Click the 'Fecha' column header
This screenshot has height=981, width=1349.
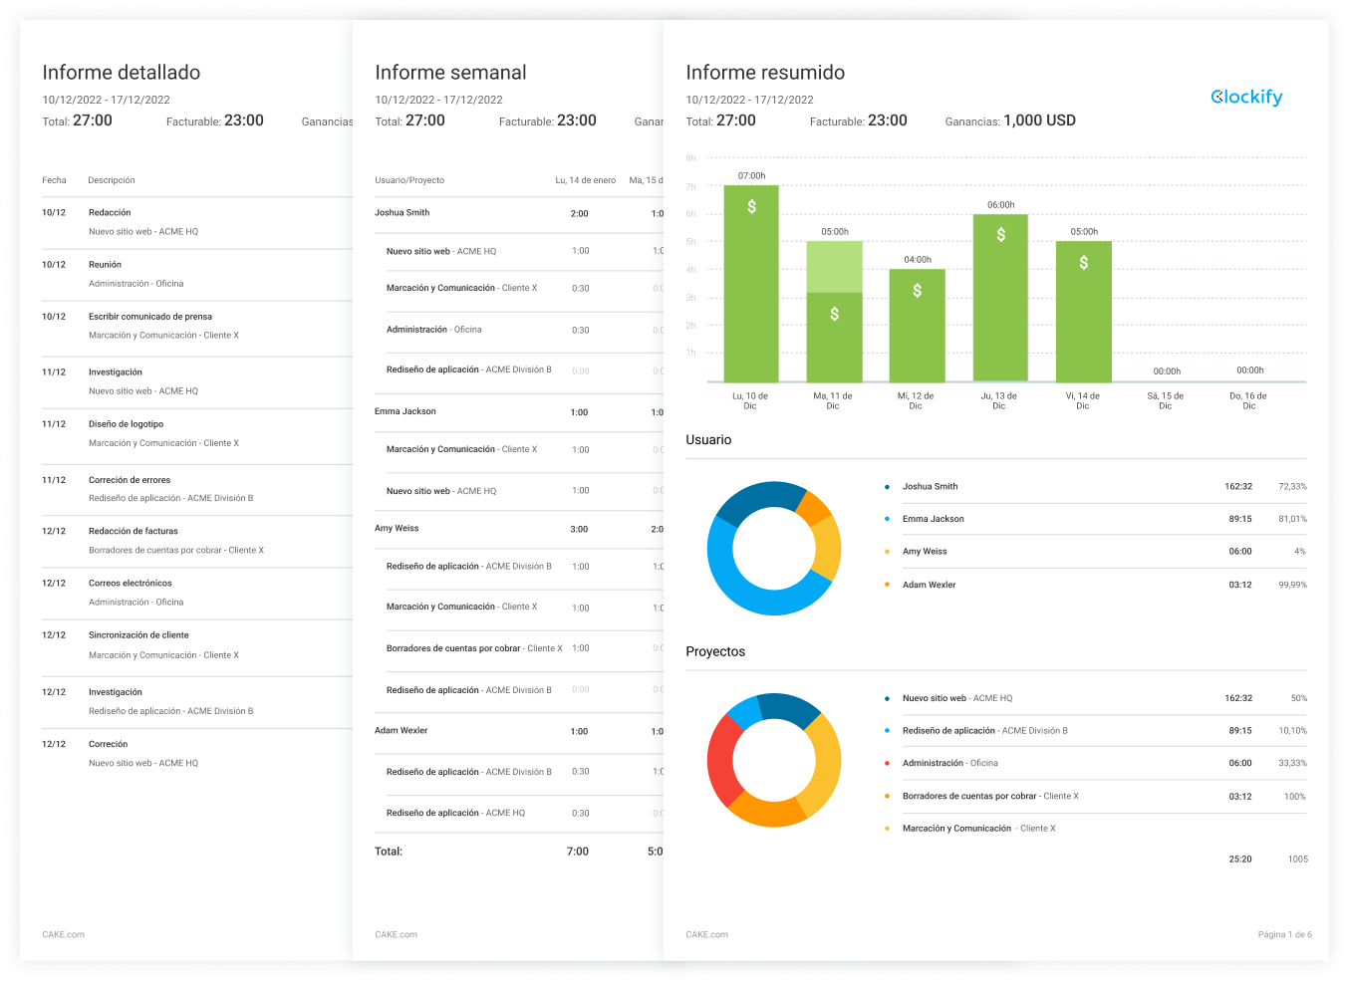54,180
